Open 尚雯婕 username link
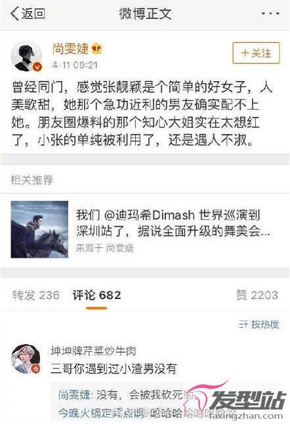This screenshot has height=424, width=290. tap(70, 48)
